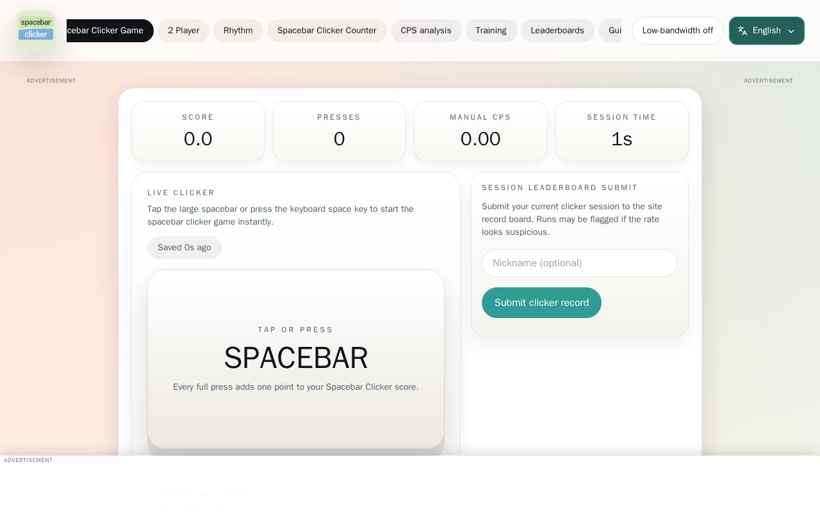Open the Rhythm mode tab
The width and height of the screenshot is (820, 512).
click(238, 31)
